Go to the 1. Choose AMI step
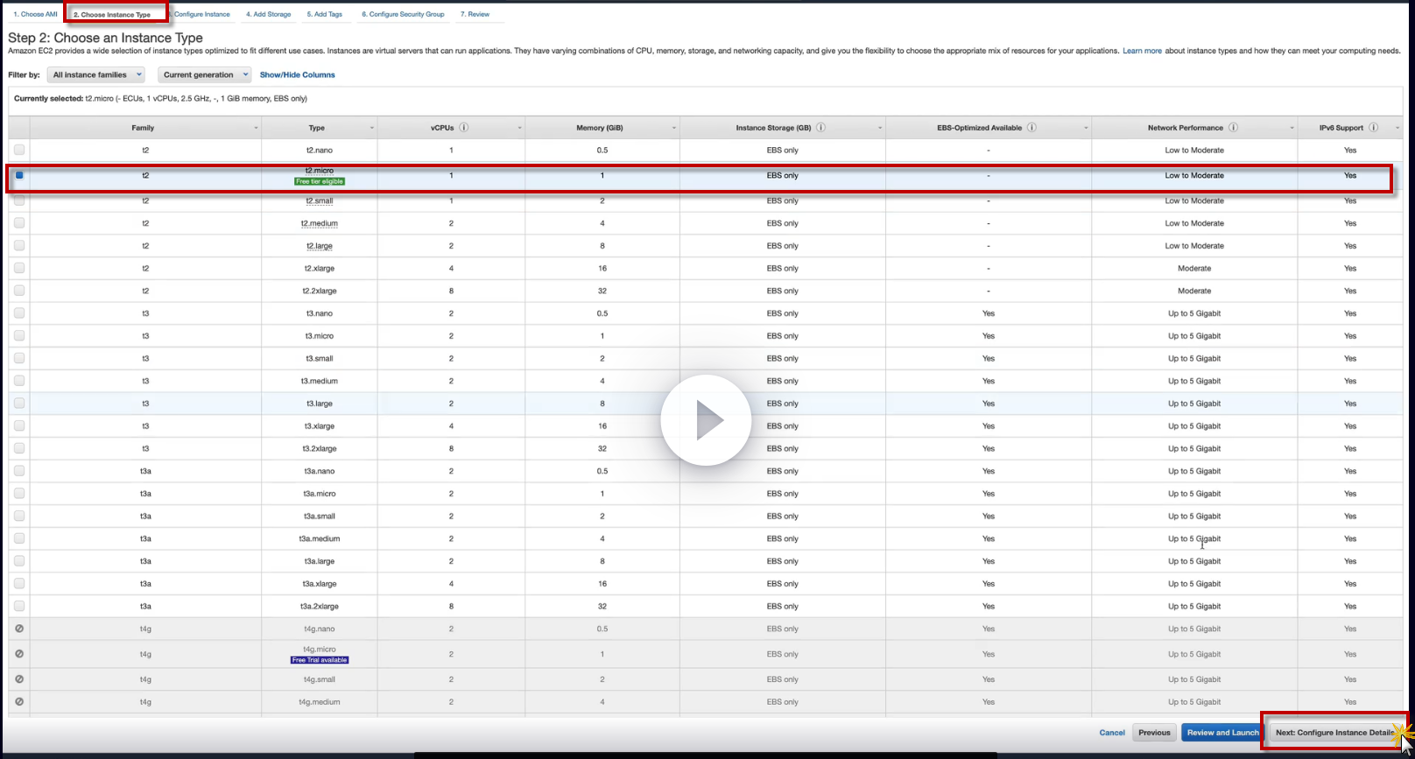 pyautogui.click(x=36, y=14)
